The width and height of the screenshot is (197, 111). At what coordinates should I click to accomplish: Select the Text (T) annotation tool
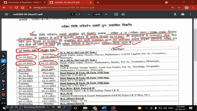tap(3, 85)
